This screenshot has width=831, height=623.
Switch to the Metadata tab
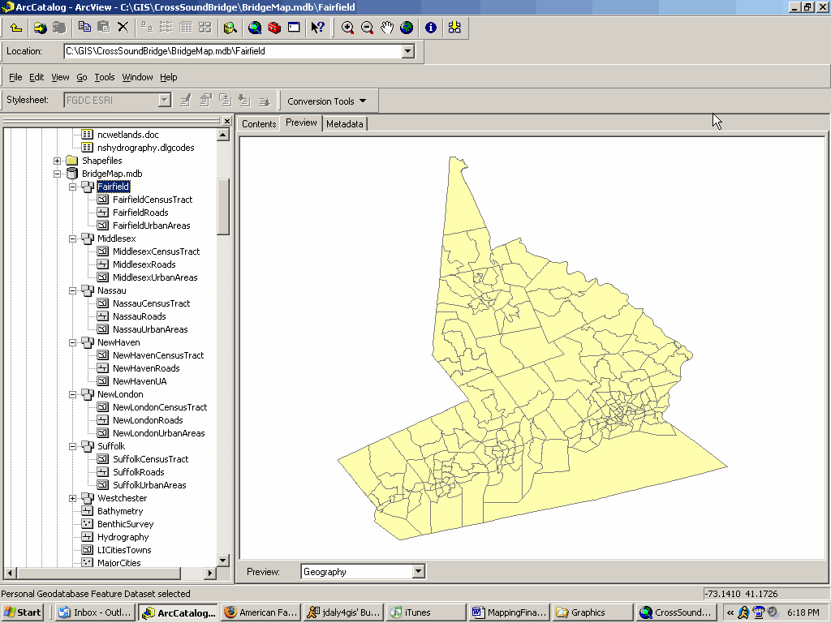tap(345, 123)
